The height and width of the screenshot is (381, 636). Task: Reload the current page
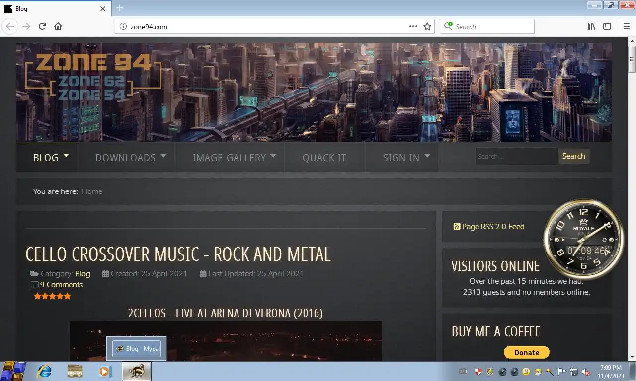[42, 26]
